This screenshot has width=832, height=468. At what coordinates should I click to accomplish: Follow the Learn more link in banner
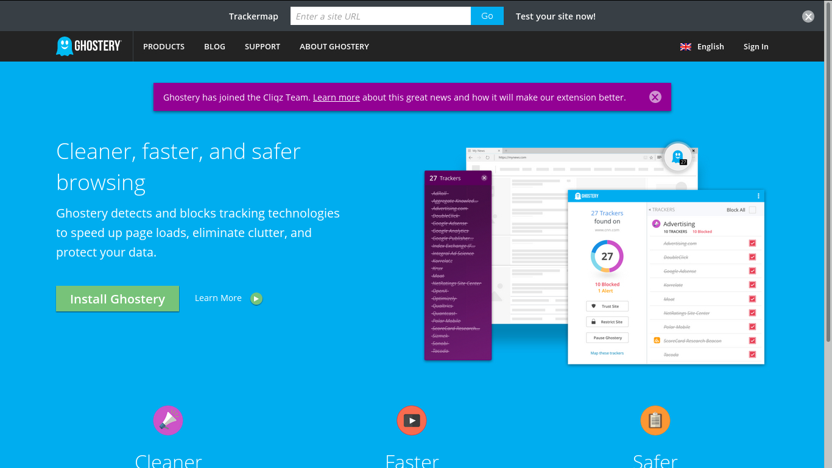[336, 97]
